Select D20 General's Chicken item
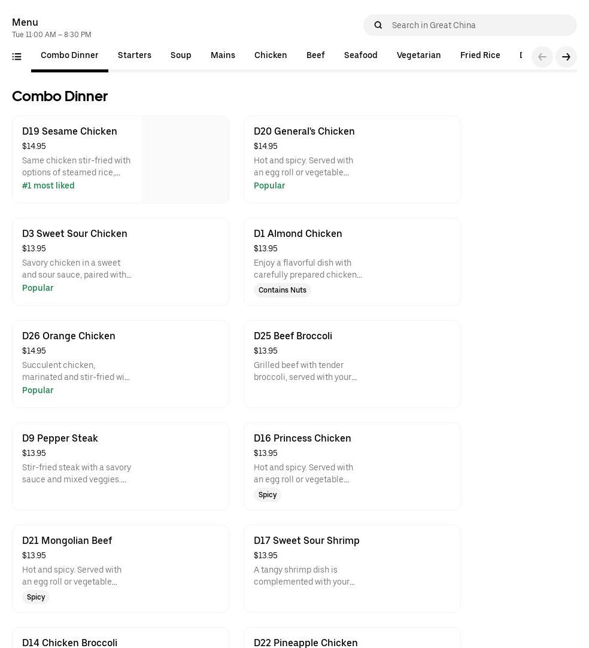The height and width of the screenshot is (648, 589). click(x=304, y=132)
